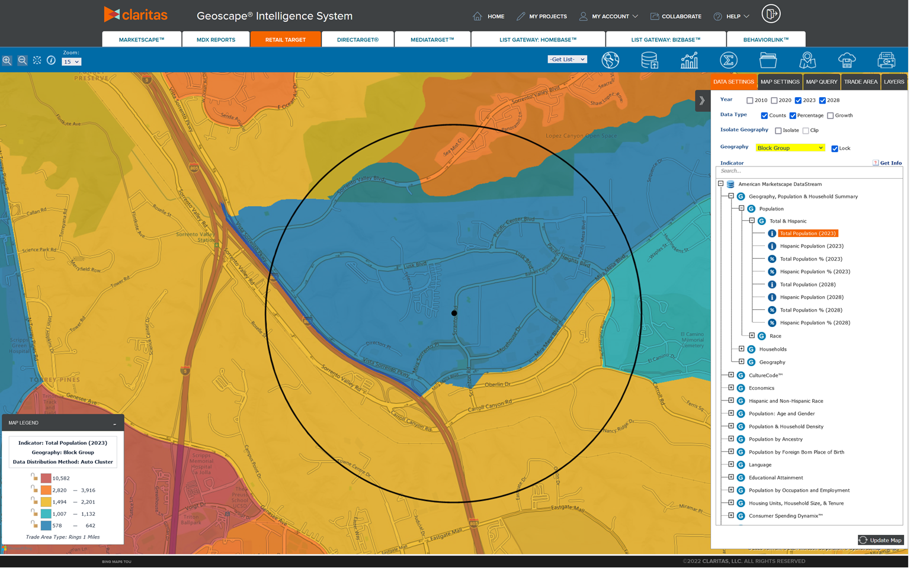This screenshot has width=910, height=568.
Task: Switch to the MAP SETTINGS tab
Action: tap(780, 82)
